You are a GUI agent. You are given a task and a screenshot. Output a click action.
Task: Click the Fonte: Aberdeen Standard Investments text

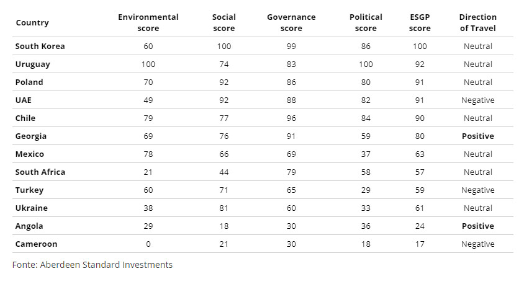93,265
